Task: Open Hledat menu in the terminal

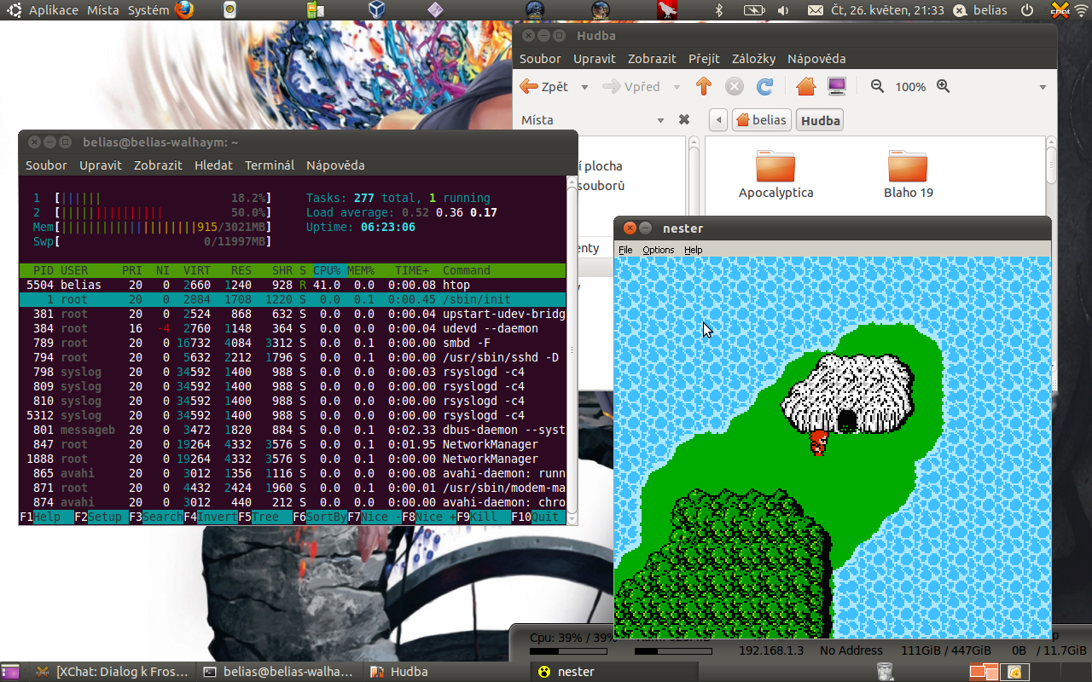Action: point(213,165)
